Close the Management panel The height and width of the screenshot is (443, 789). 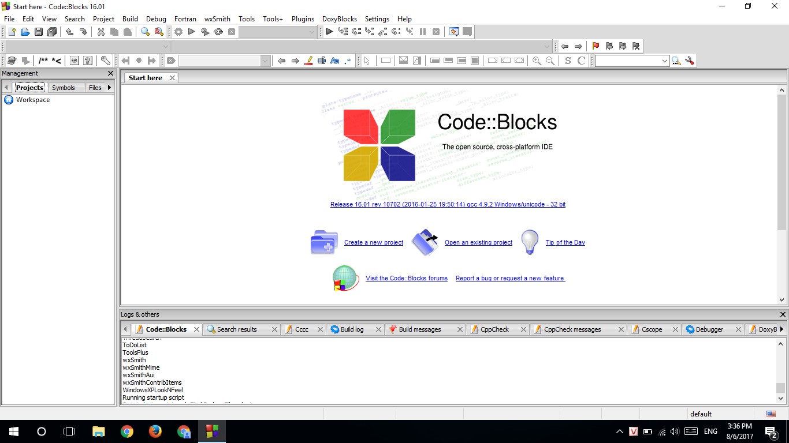pos(111,73)
